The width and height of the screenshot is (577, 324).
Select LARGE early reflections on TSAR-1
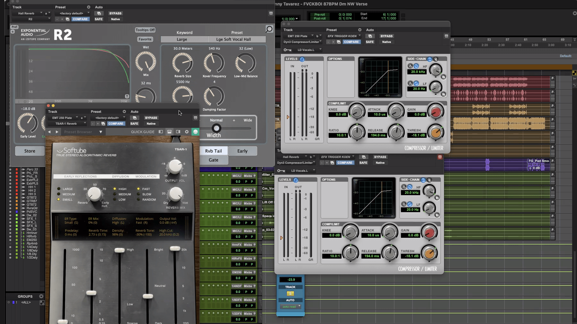59,189
